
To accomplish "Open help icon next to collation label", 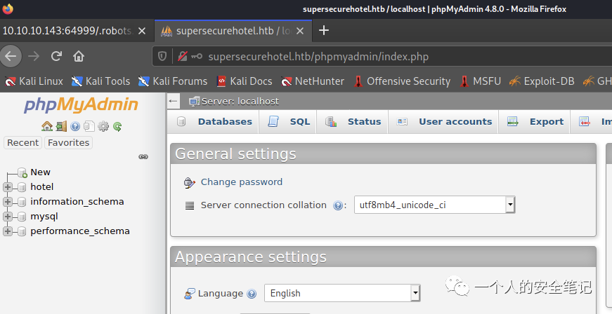I will click(338, 205).
